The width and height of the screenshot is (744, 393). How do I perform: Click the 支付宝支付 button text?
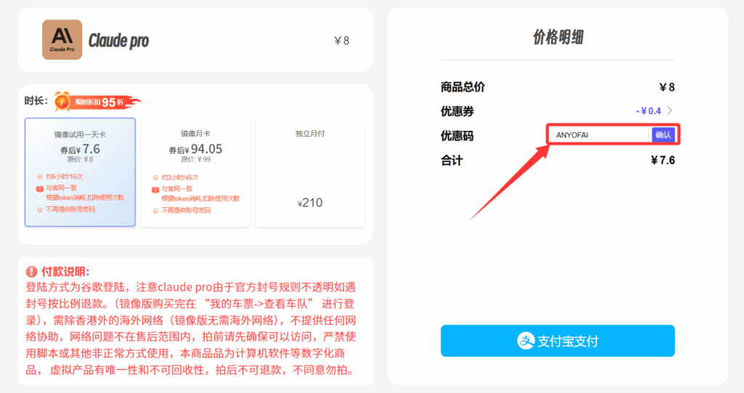567,341
